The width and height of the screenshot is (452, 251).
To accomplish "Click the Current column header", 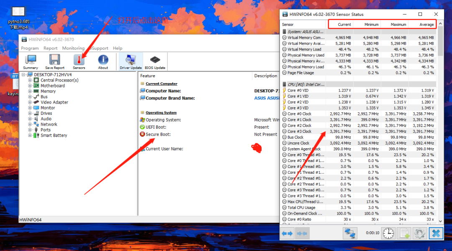I will [x=339, y=25].
